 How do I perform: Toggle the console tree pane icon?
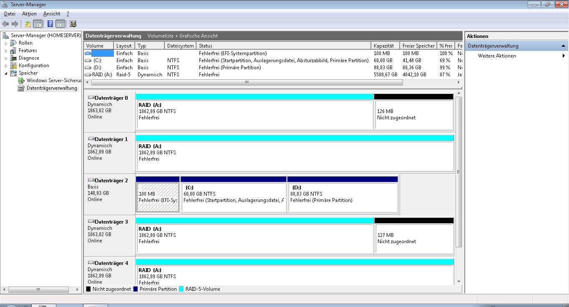point(38,24)
